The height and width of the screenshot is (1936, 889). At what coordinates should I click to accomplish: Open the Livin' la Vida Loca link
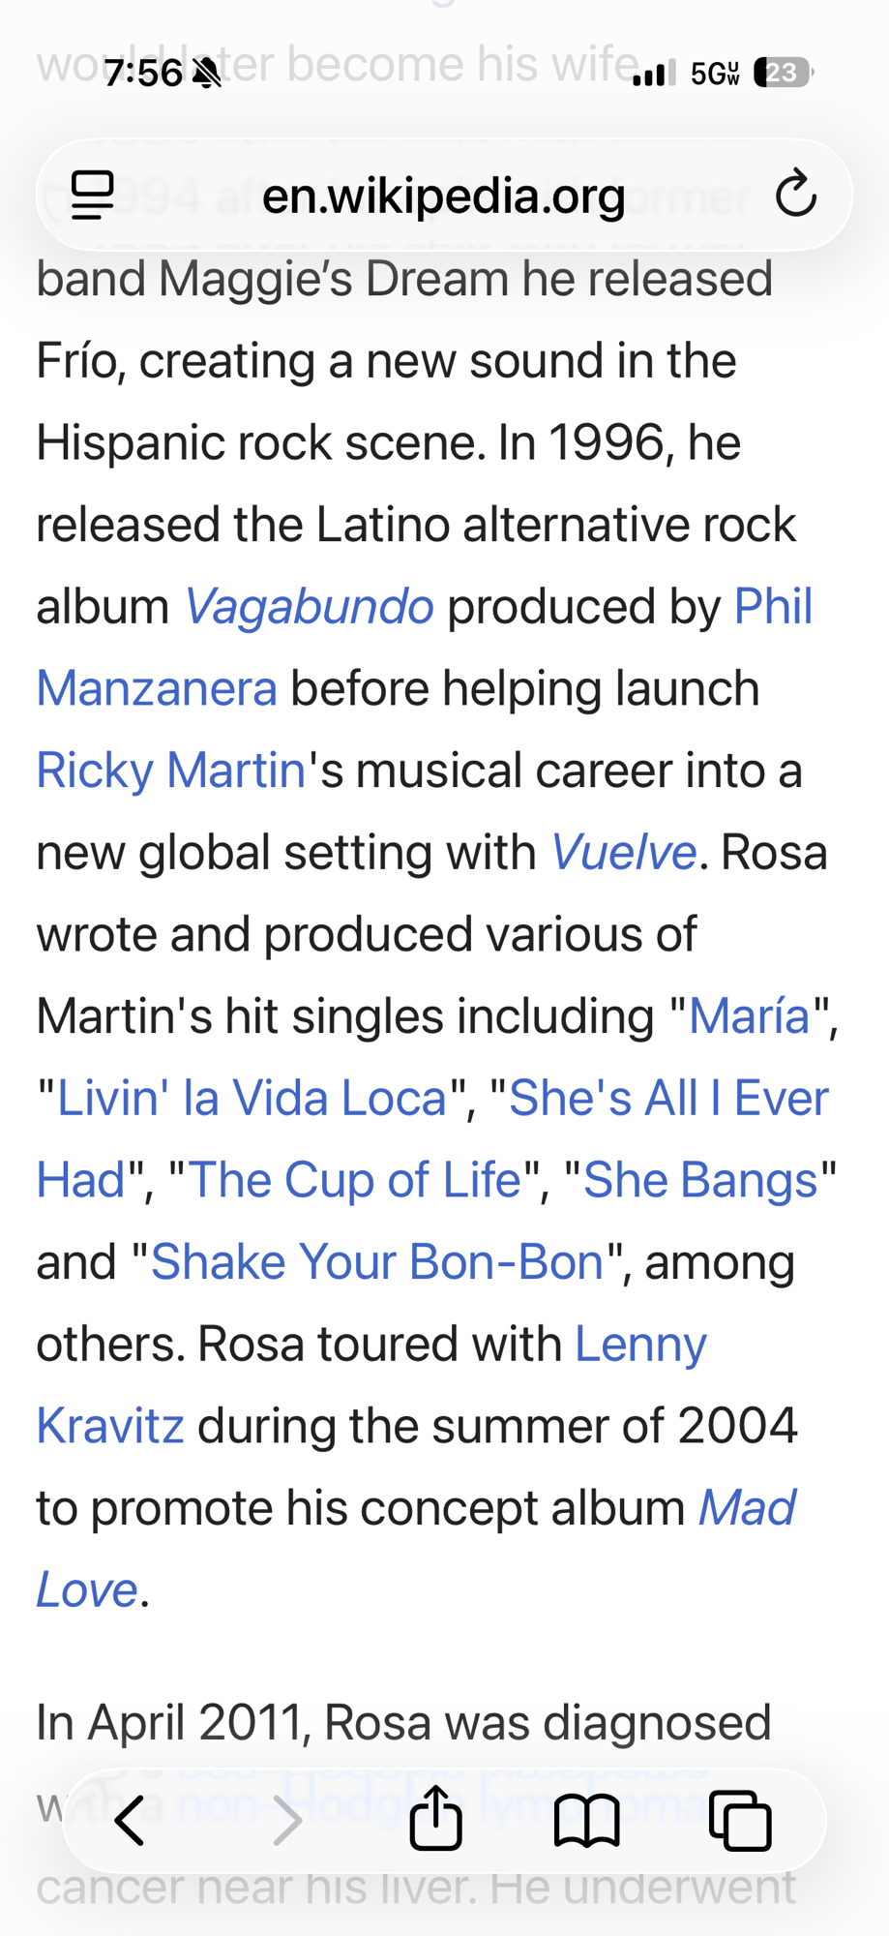pyautogui.click(x=252, y=1099)
